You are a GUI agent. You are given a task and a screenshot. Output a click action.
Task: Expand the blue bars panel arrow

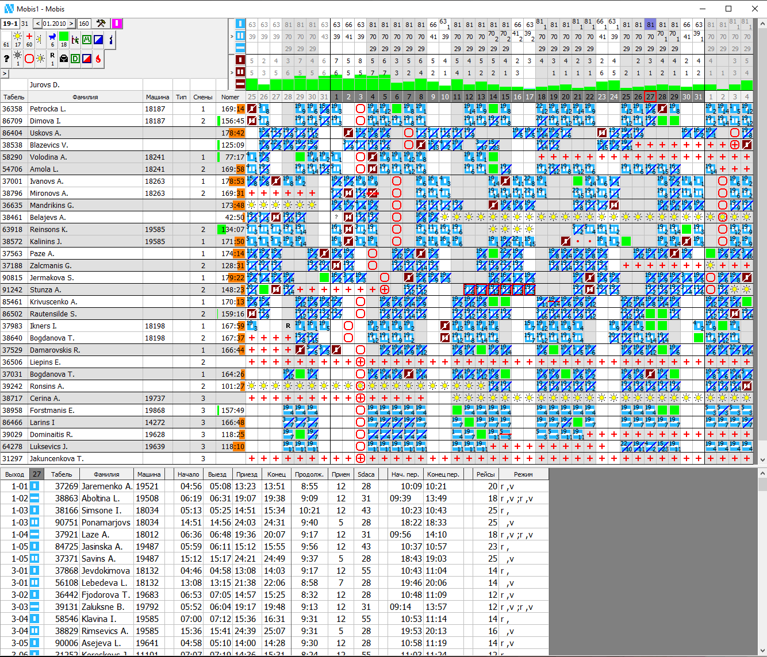tap(232, 36)
